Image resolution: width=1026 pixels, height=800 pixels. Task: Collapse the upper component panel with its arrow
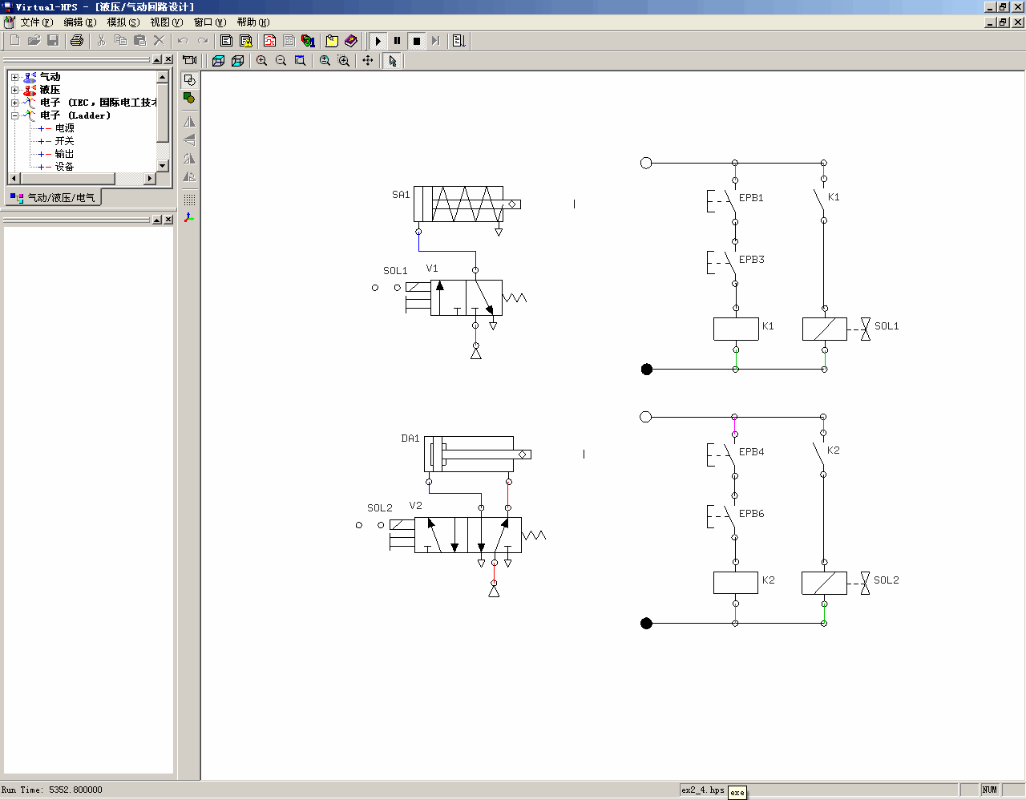point(157,60)
